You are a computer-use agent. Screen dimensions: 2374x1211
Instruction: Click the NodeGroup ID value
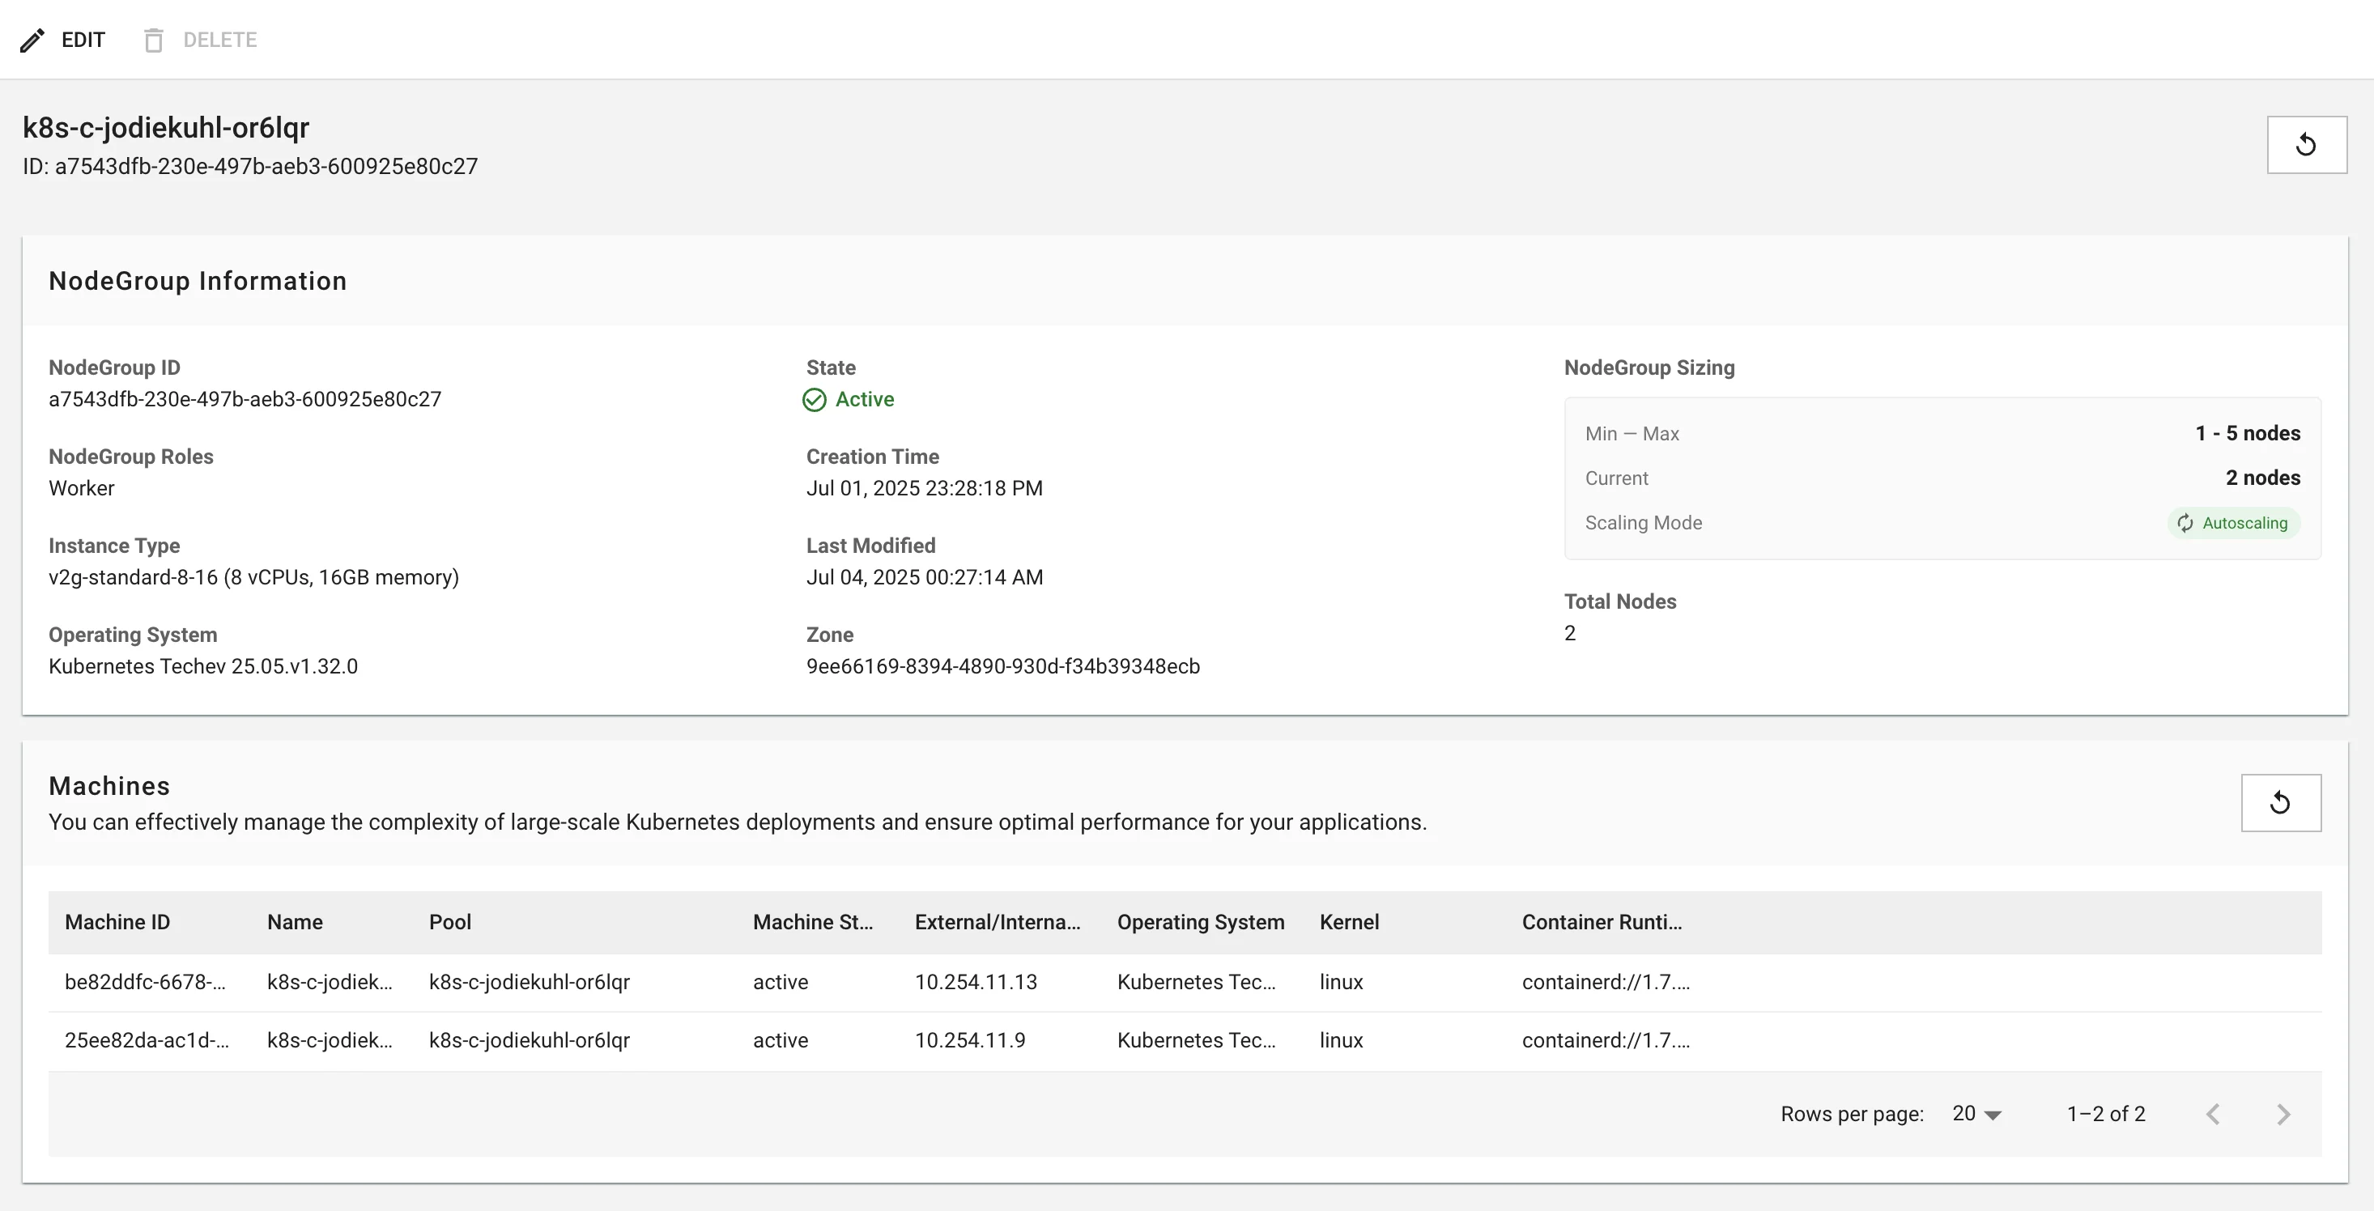(x=245, y=400)
